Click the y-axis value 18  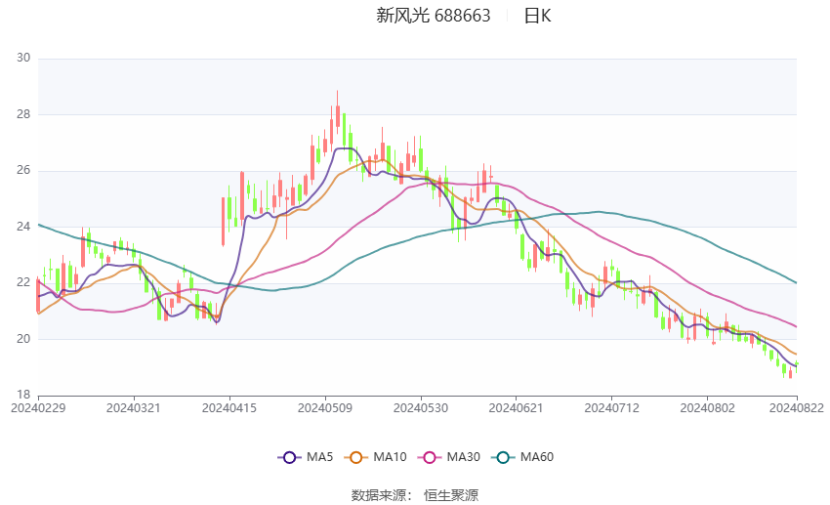(23, 395)
